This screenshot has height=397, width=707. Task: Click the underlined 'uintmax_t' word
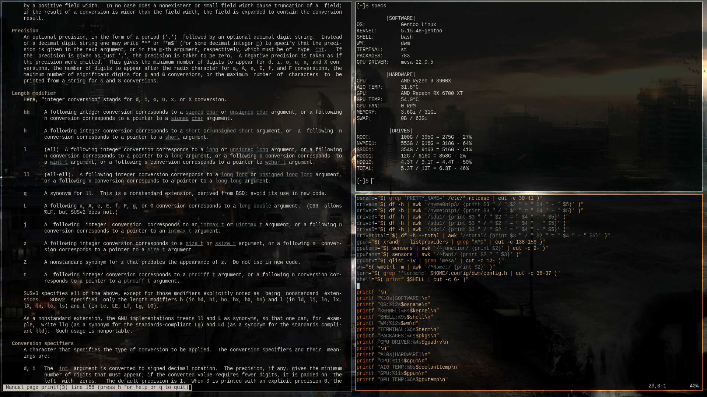click(249, 225)
